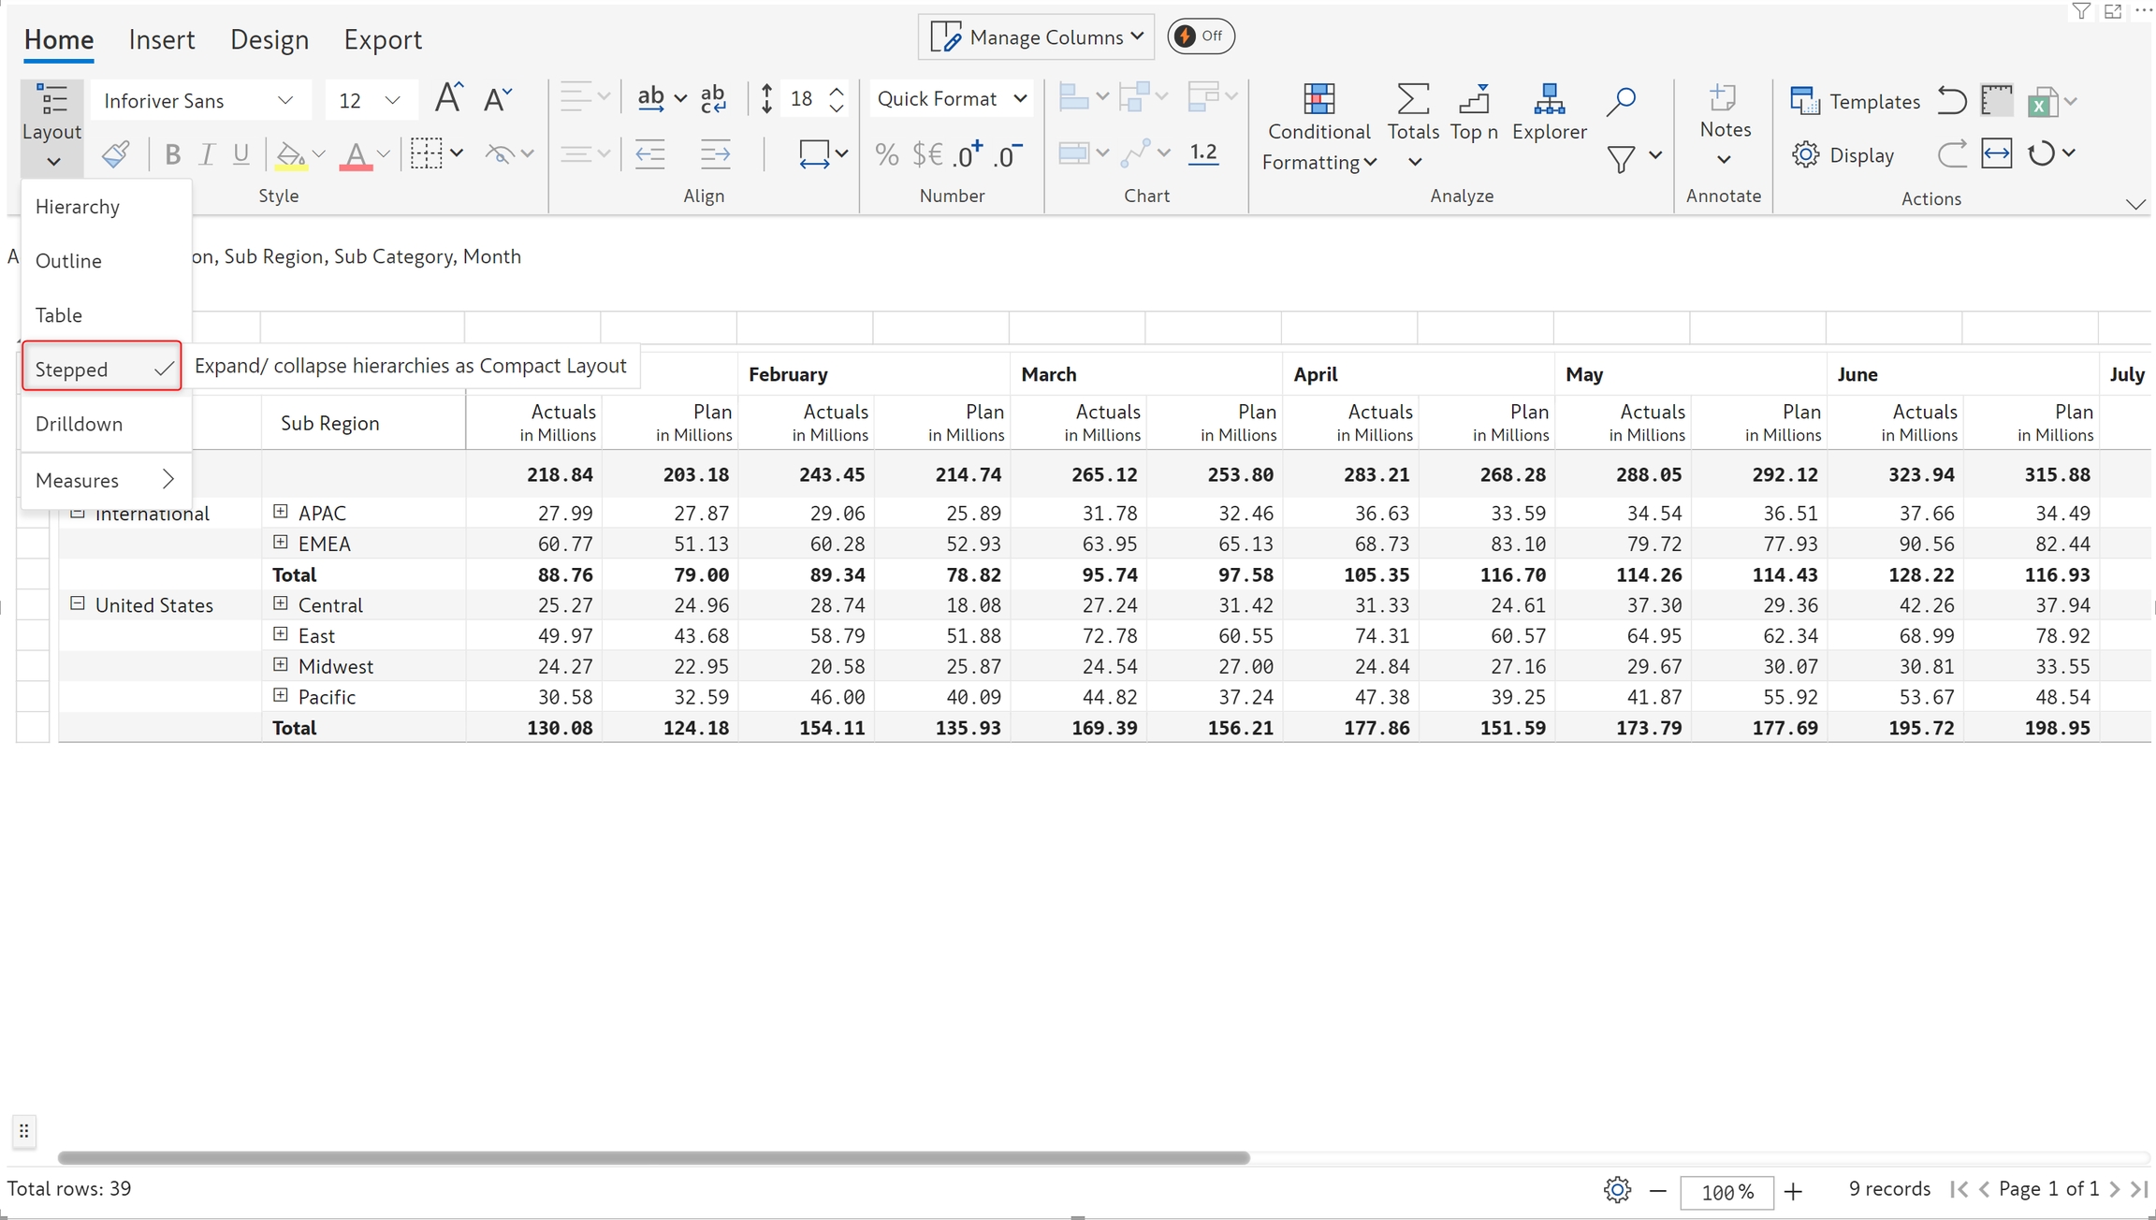Open the Inforiver Sans font dropdown
The image size is (2156, 1220).
tap(198, 101)
